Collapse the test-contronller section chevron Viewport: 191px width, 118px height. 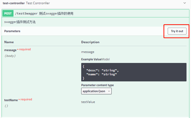click(x=185, y=3)
